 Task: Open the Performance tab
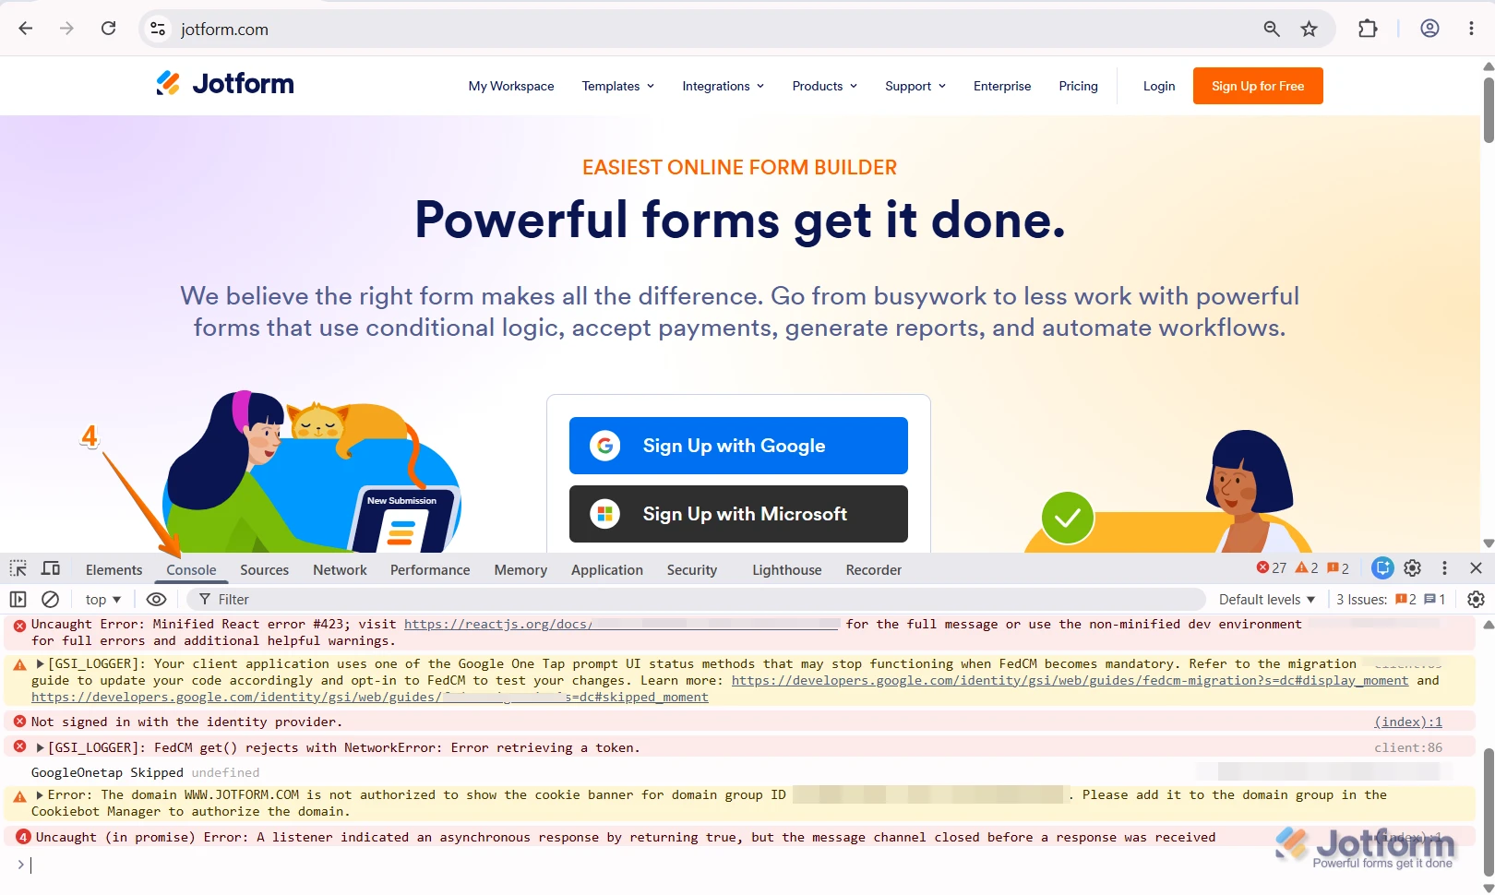coord(430,570)
